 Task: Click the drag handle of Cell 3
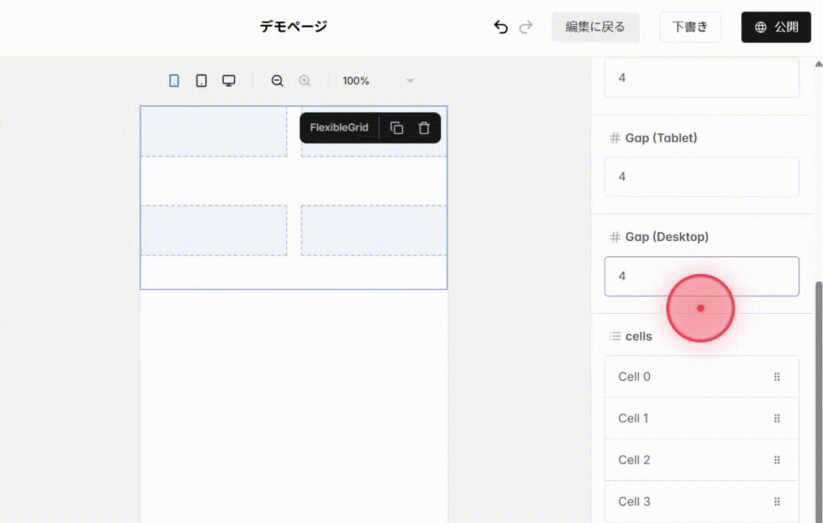point(777,501)
